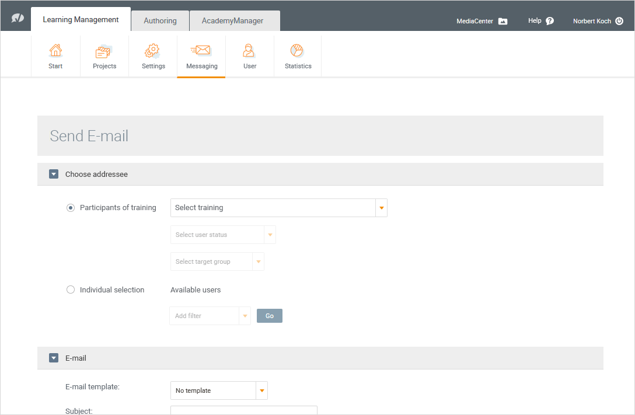Image resolution: width=635 pixels, height=415 pixels.
Task: Switch to Learning Management tab
Action: 81,19
